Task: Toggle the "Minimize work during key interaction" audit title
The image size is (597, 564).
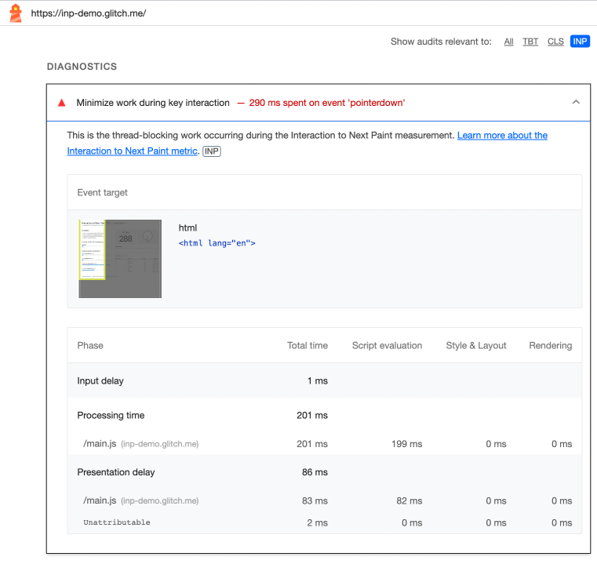Action: pos(153,103)
